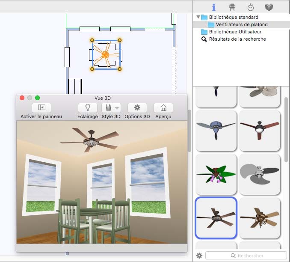Close the Vue 3D window
The width and height of the screenshot is (290, 262).
tap(22, 98)
